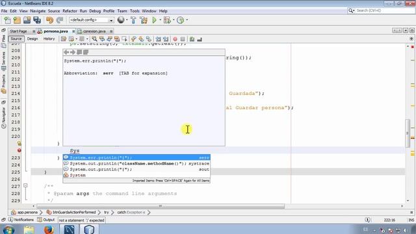Toggle the Source view button
The height and width of the screenshot is (234, 416).
pyautogui.click(x=16, y=39)
